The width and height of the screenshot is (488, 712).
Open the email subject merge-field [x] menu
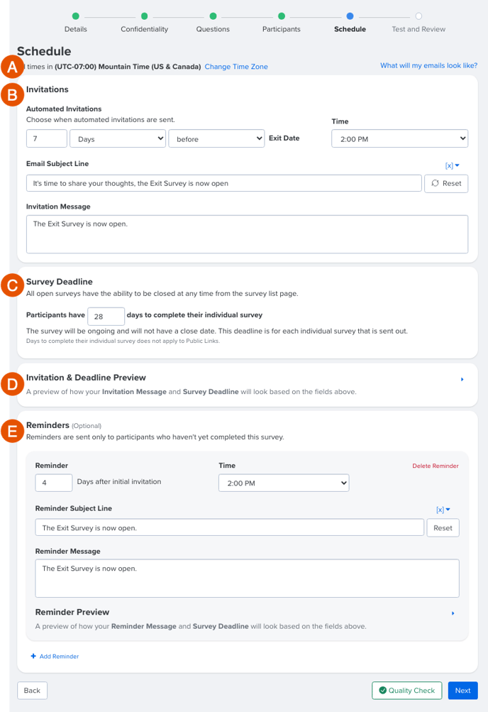[452, 165]
